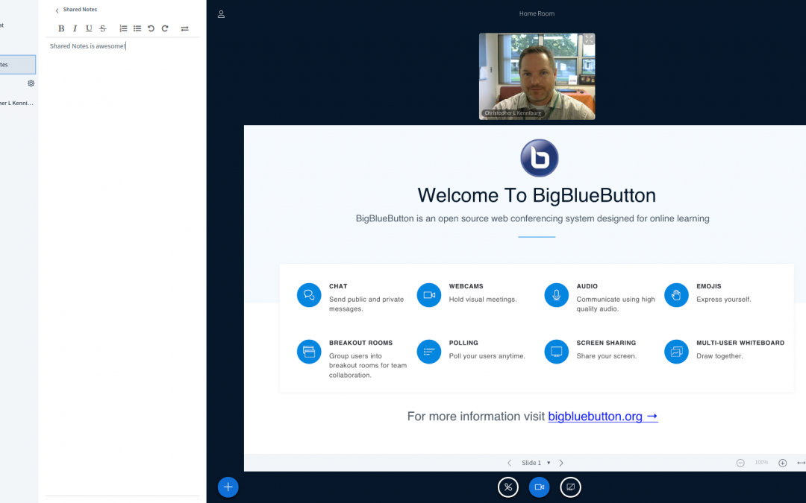
Task: Click the Chat feature icon on slide
Action: pos(309,295)
